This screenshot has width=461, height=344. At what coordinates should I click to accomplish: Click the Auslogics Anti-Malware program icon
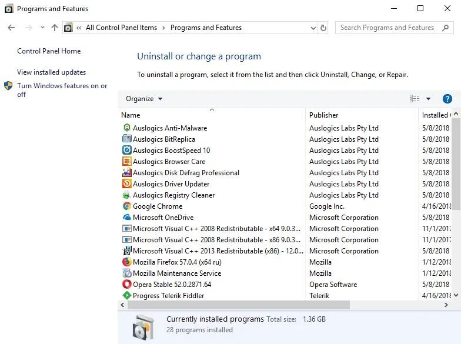(127, 128)
